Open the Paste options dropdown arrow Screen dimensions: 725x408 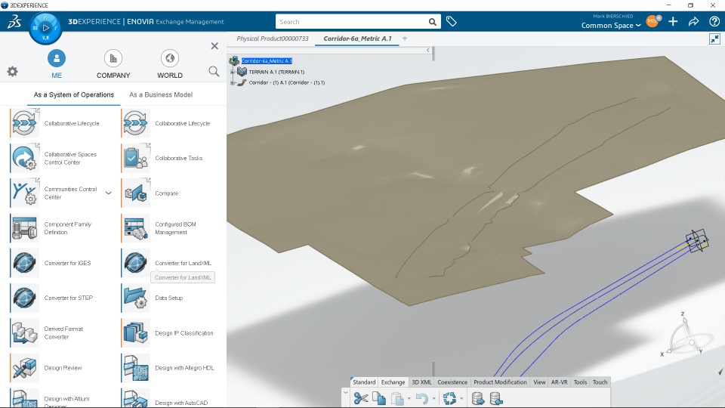tap(409, 398)
